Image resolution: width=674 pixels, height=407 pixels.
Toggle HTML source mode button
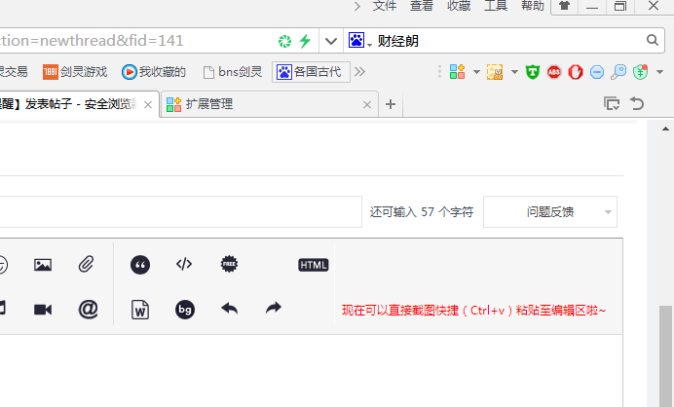tap(314, 265)
